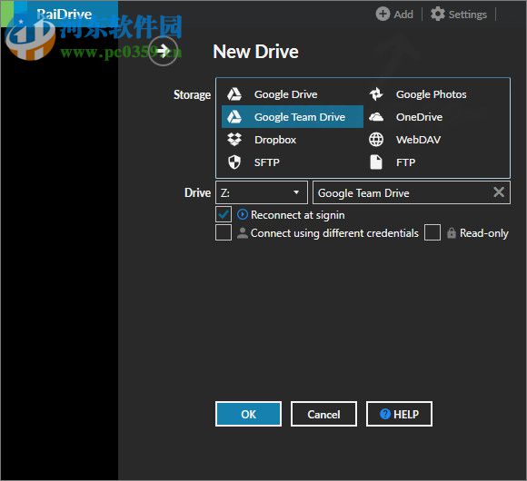Click the HELP label text
Screen dimensions: 527x481
[406, 414]
